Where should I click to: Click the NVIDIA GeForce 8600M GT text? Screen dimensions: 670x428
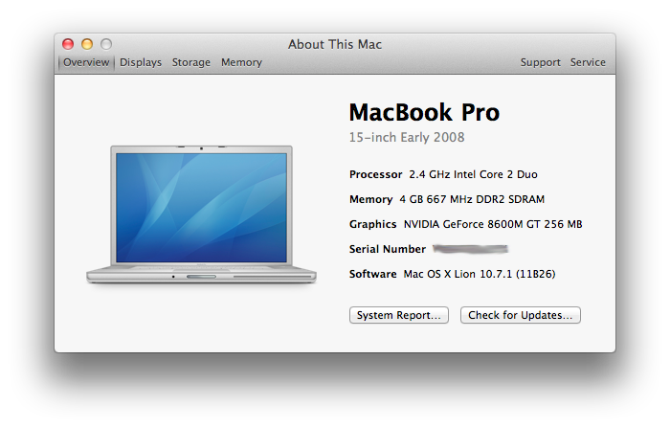493,224
